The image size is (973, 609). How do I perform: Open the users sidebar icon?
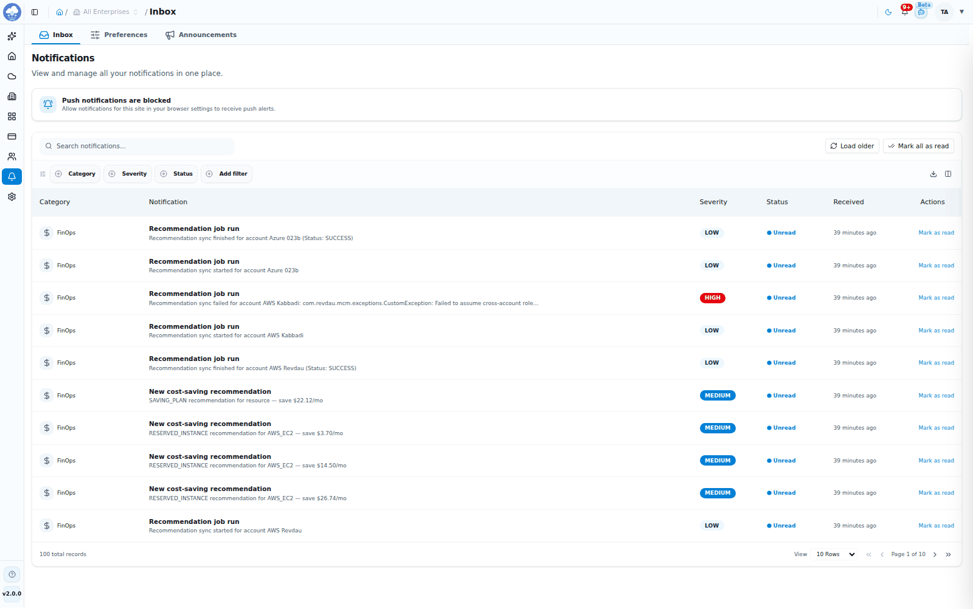click(12, 157)
